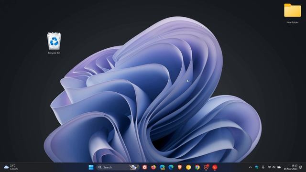Open the Windows Start menu
Image resolution: width=306 pixels, height=172 pixels.
pos(91,167)
